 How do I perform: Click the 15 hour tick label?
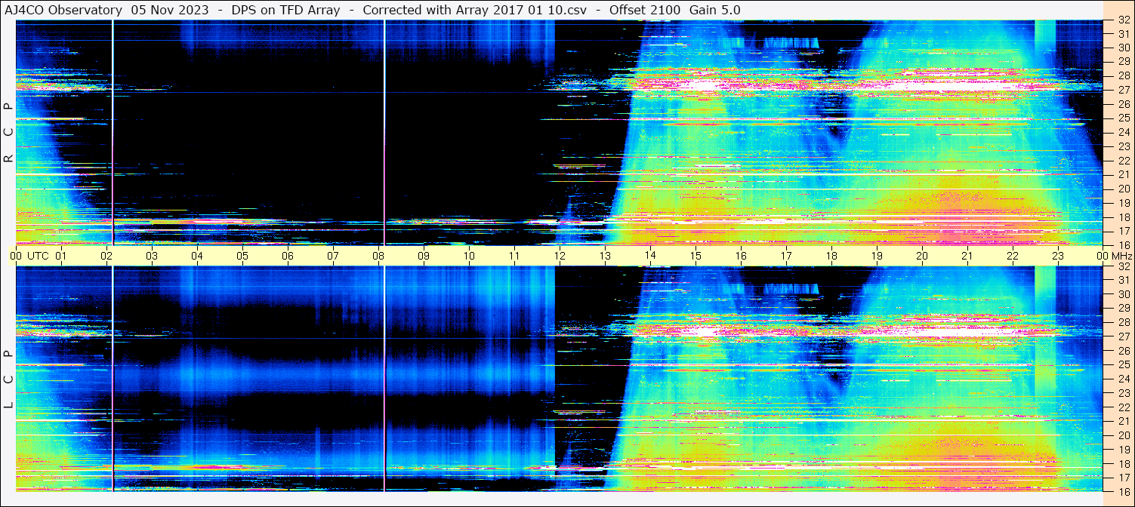pyautogui.click(x=695, y=256)
